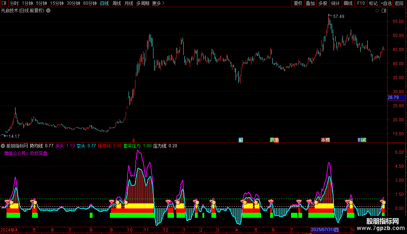Click the 返回 back button
This screenshot has width=407, height=234.
(399, 3)
